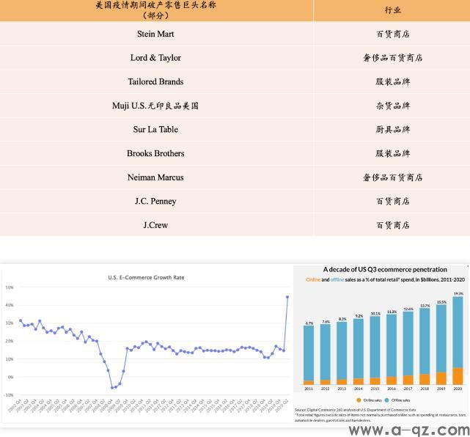Select 百货商店 in Stein Mart row
This screenshot has width=470, height=437.
pos(393,34)
